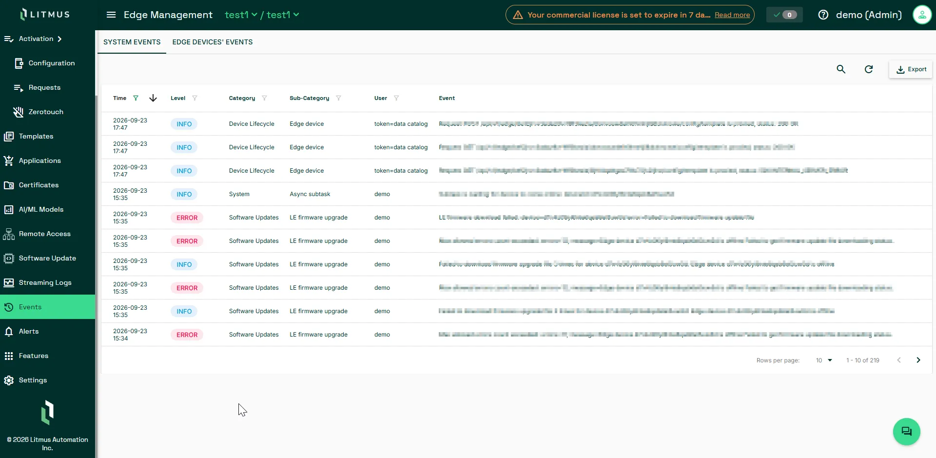The image size is (936, 458).
Task: Filter events by User funnel icon
Action: pos(396,98)
